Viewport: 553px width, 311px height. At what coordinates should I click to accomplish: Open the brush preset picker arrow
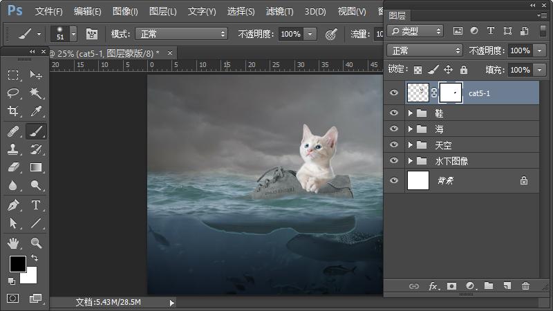[73, 34]
